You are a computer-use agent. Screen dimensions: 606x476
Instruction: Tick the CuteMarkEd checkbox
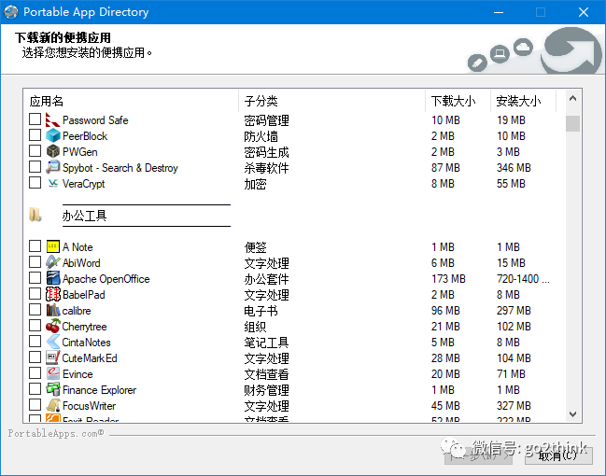tap(35, 357)
